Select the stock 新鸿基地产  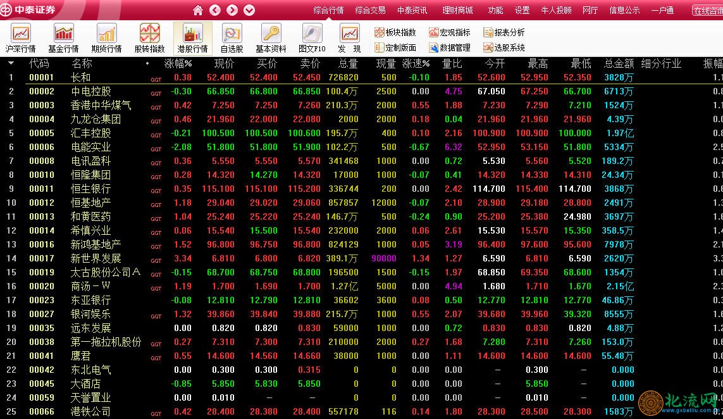coord(96,244)
